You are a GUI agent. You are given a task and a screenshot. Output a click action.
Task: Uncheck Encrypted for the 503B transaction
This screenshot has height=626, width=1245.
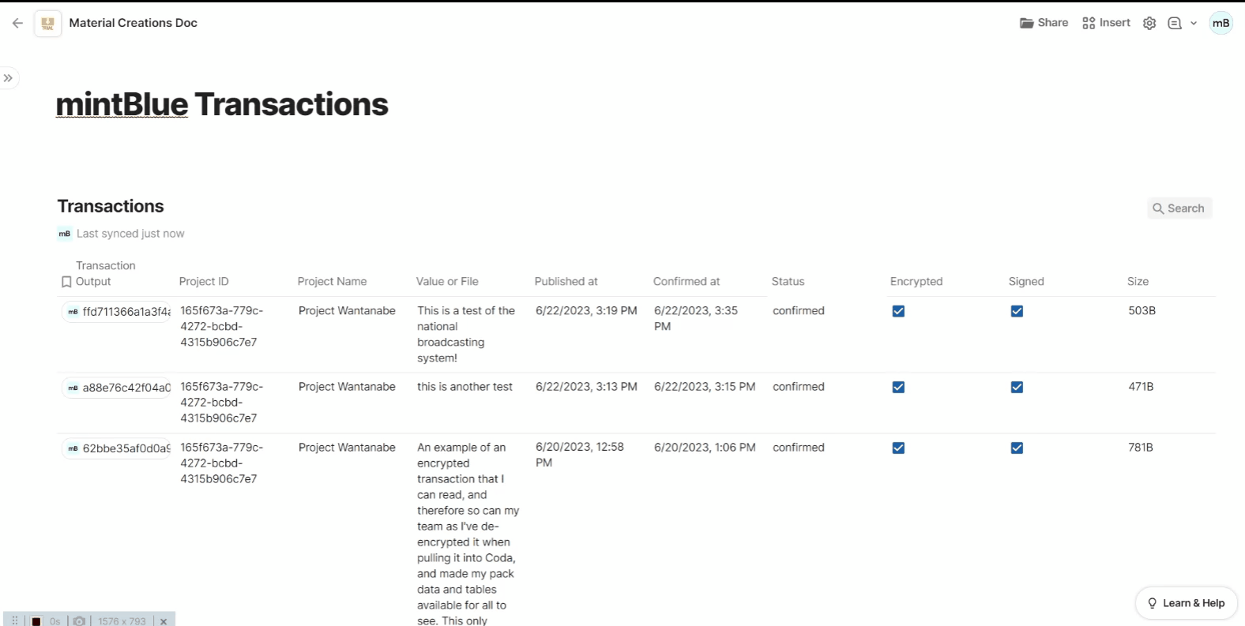[898, 311]
